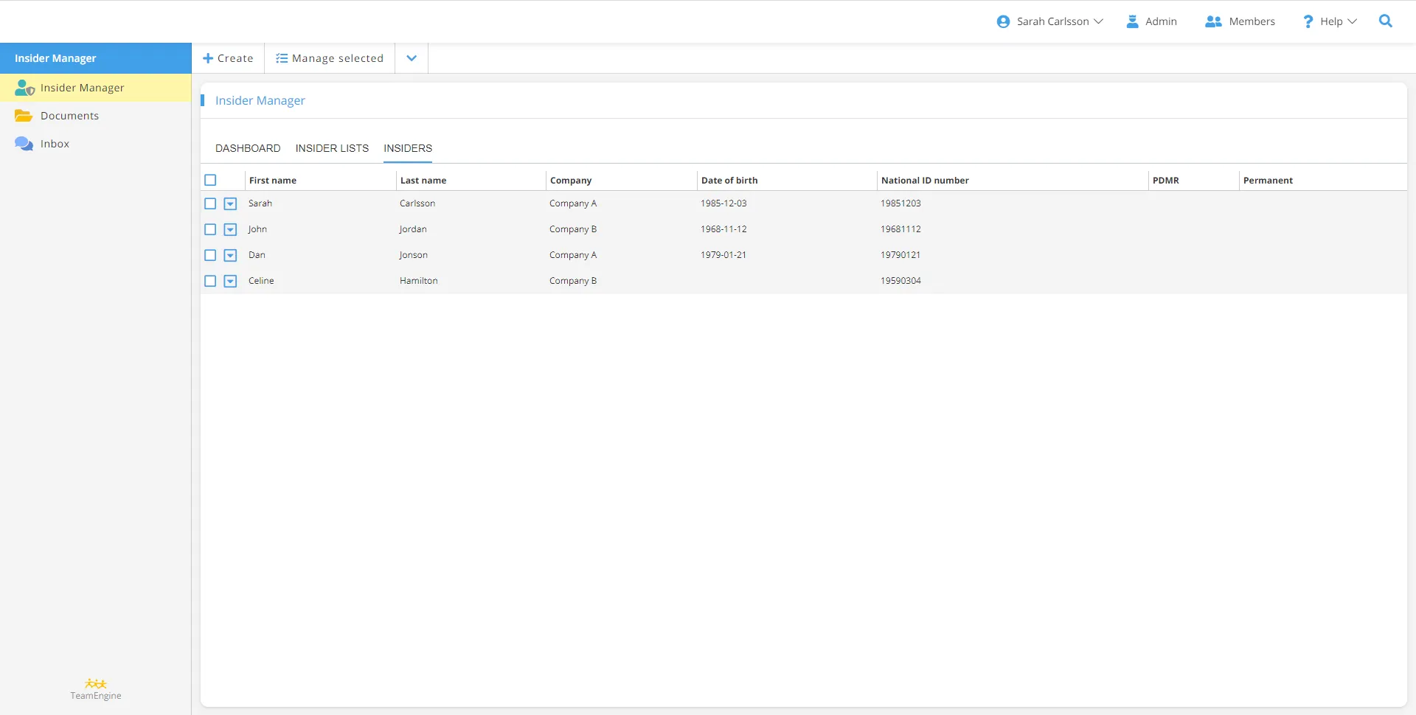Sort by First name column header

coord(273,180)
